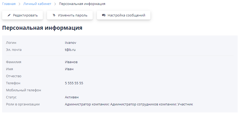Click the Персональная информация page heading
This screenshot has height=114, width=239.
coord(42,28)
